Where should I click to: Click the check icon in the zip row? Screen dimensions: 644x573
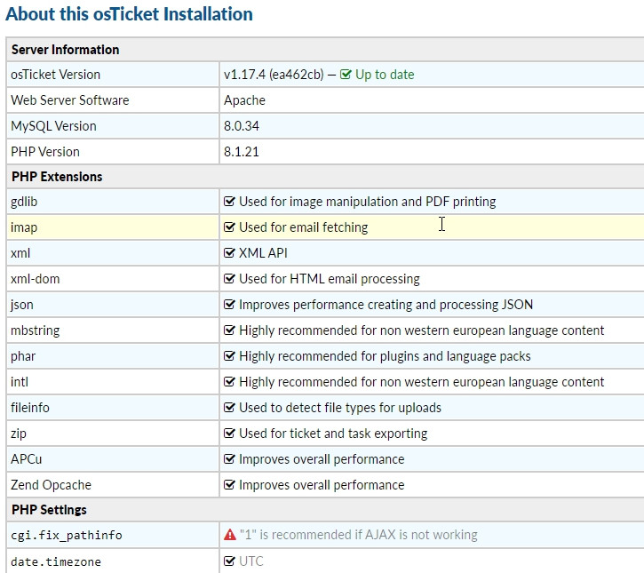click(x=229, y=433)
